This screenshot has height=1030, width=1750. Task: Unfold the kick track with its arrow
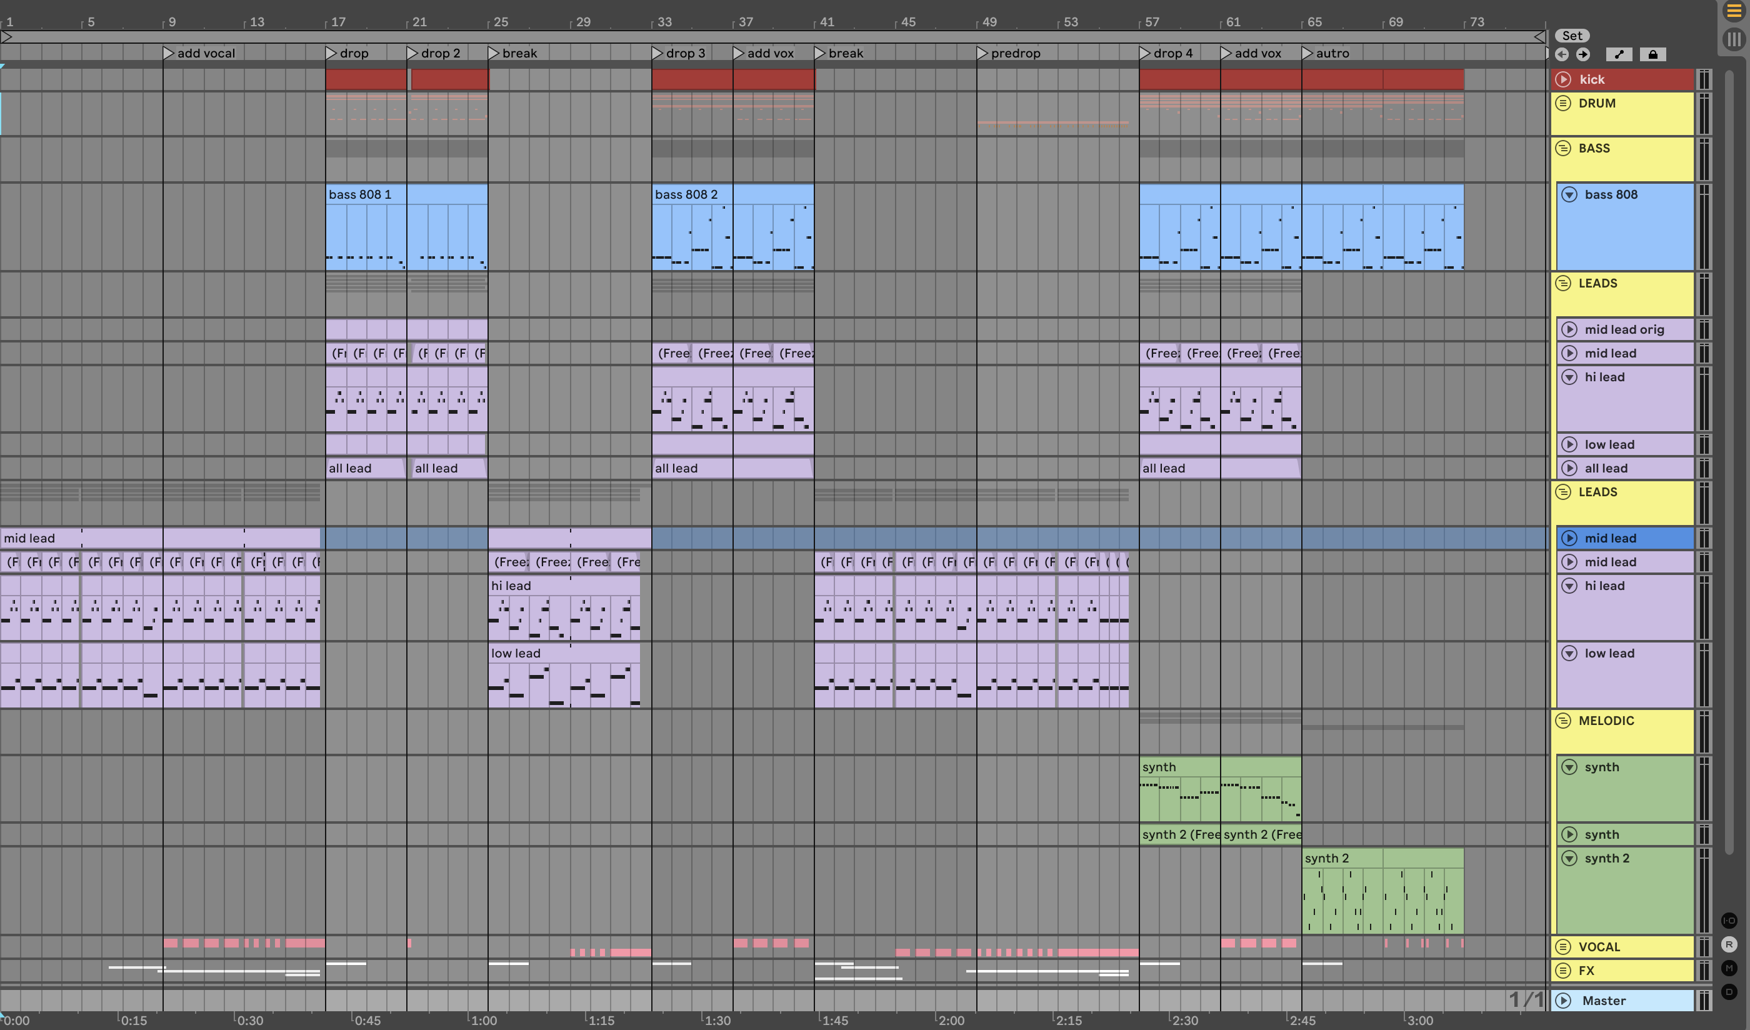[x=1563, y=79]
